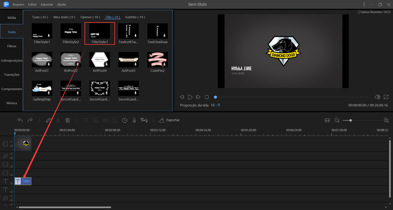Show the Meu texto ( 0 ) category
Image resolution: width=393 pixels, height=210 pixels.
(64, 17)
